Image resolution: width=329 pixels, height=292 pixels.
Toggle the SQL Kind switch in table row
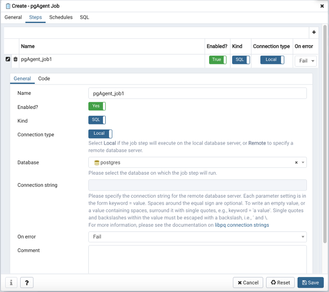241,60
